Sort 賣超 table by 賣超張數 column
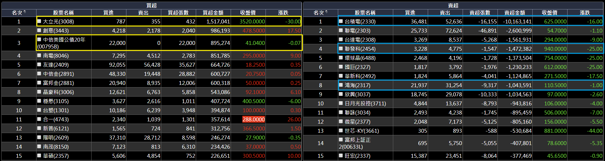 (480, 12)
